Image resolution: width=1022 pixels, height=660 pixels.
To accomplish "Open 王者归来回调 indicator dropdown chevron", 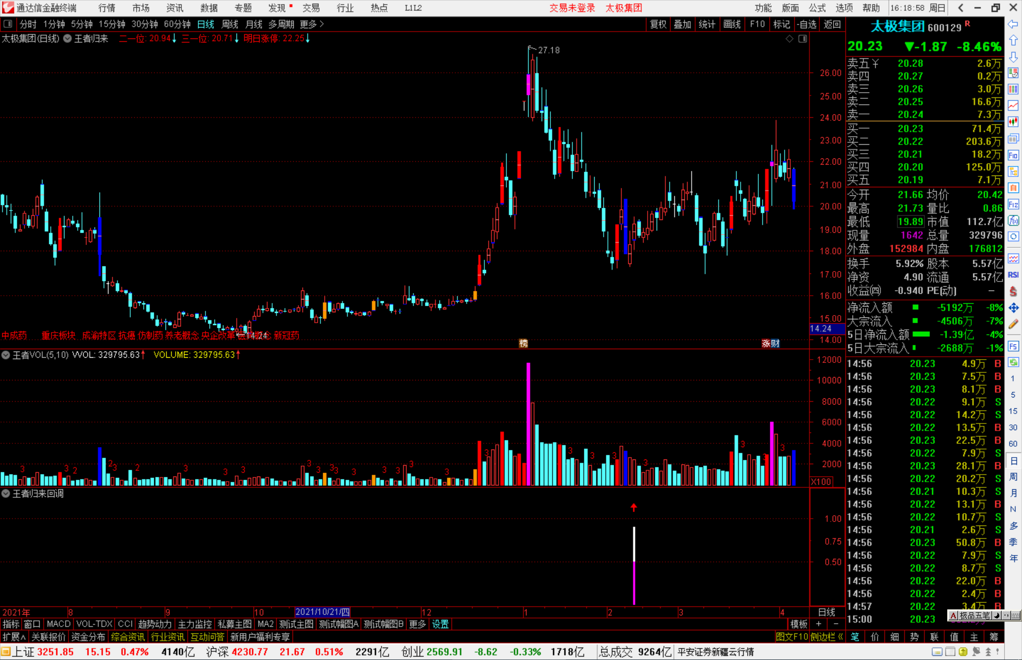I will click(6, 493).
